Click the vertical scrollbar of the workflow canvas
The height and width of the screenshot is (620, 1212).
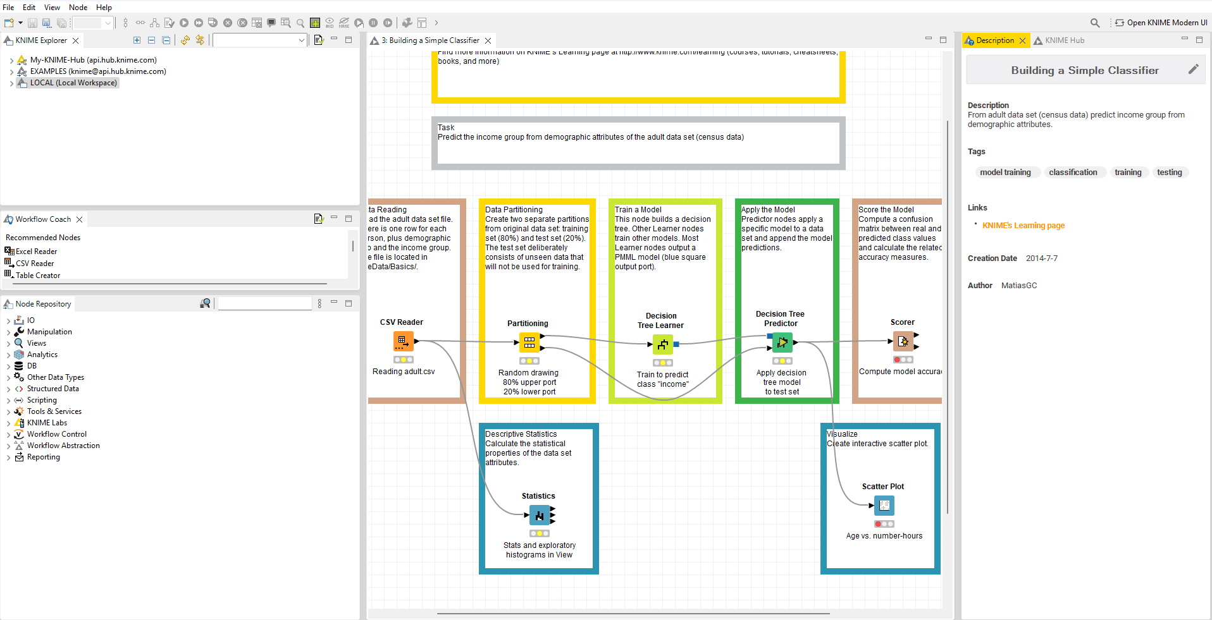(948, 316)
